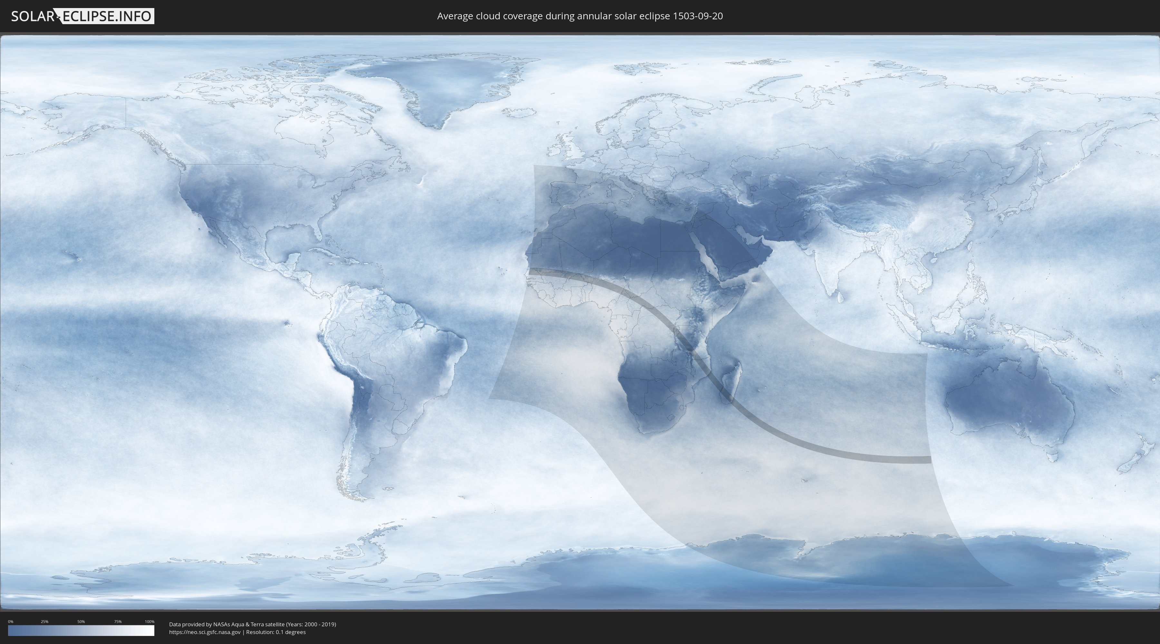Click the Resolution: 0.1 degrees text
This screenshot has height=644, width=1160.
click(x=275, y=632)
